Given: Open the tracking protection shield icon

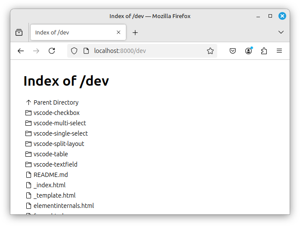Looking at the screenshot, I should coord(74,51).
